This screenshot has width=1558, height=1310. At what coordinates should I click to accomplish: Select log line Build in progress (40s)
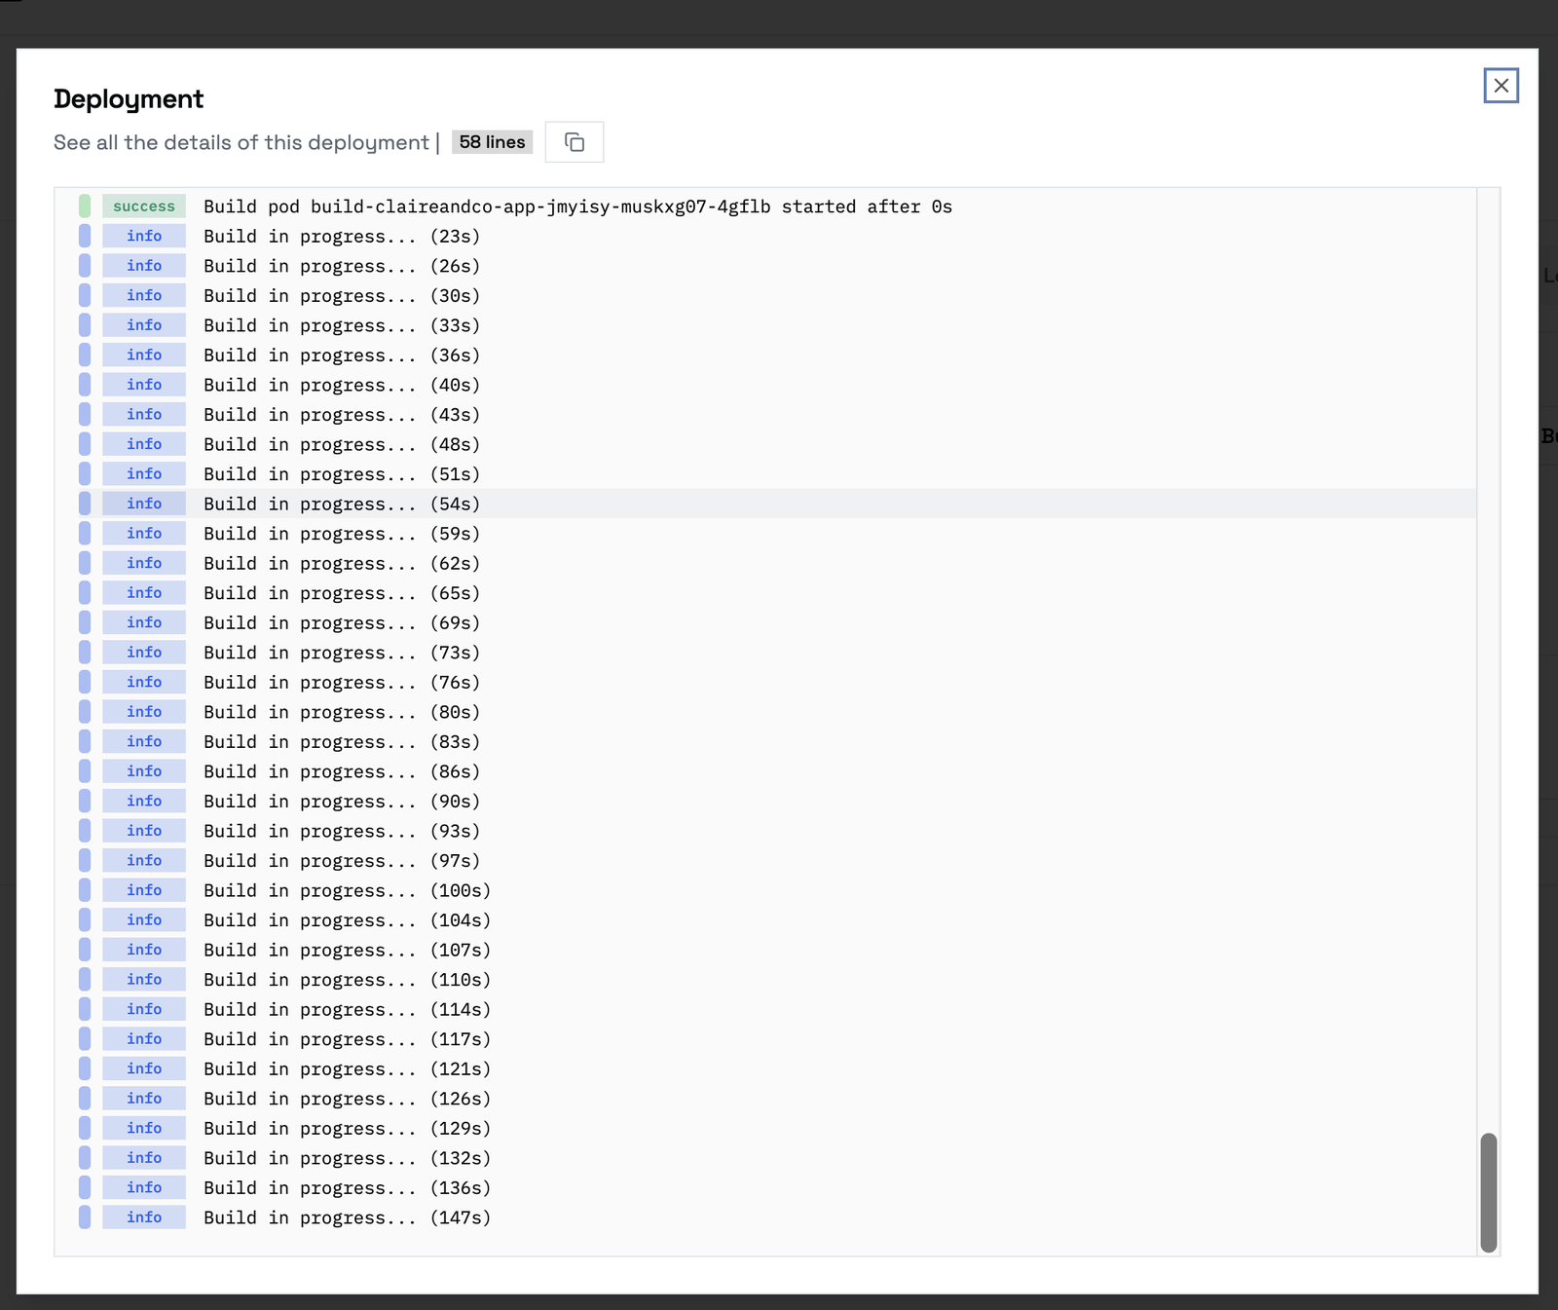point(765,385)
